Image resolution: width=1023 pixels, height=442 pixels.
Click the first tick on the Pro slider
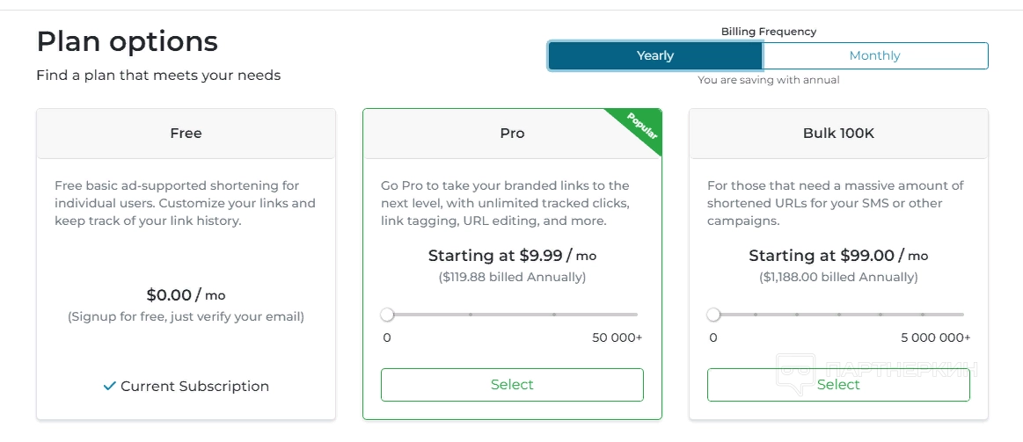click(x=471, y=314)
